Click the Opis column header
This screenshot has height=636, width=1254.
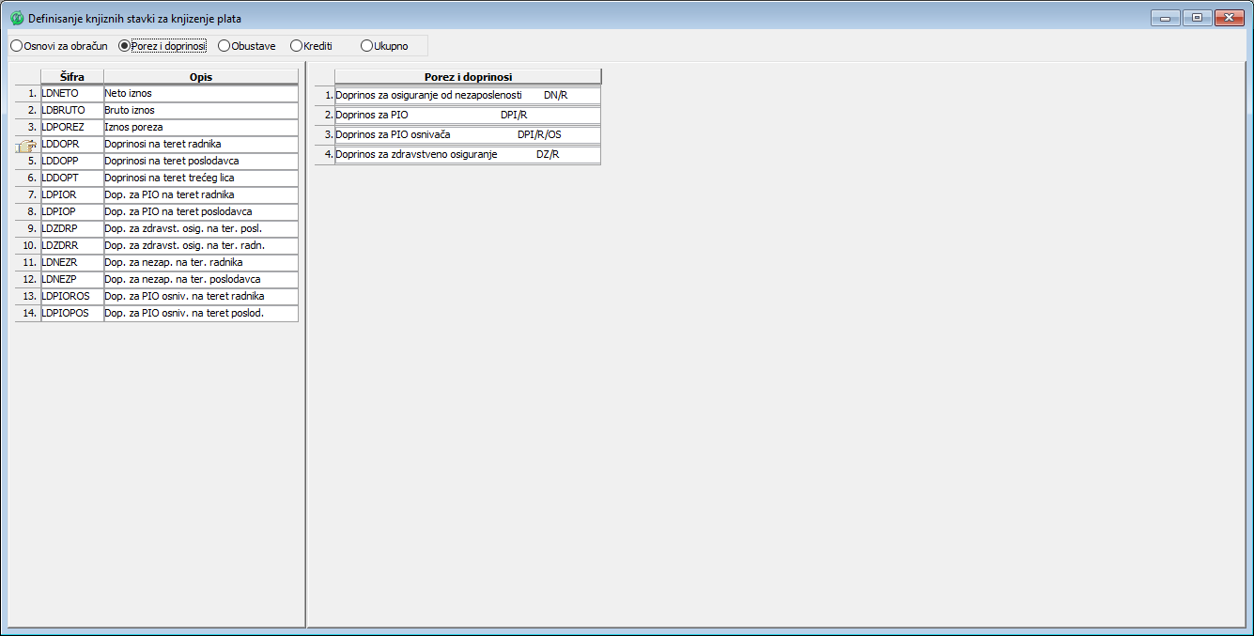pyautogui.click(x=200, y=77)
